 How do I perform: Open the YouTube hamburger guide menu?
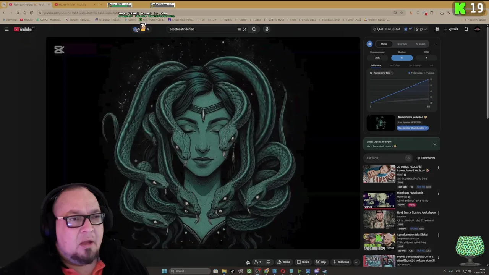click(x=6, y=29)
